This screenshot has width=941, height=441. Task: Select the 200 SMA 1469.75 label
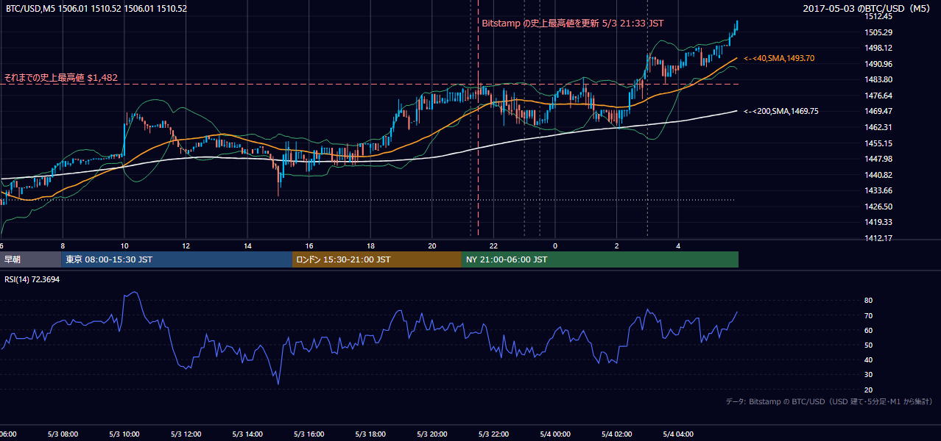(x=782, y=111)
